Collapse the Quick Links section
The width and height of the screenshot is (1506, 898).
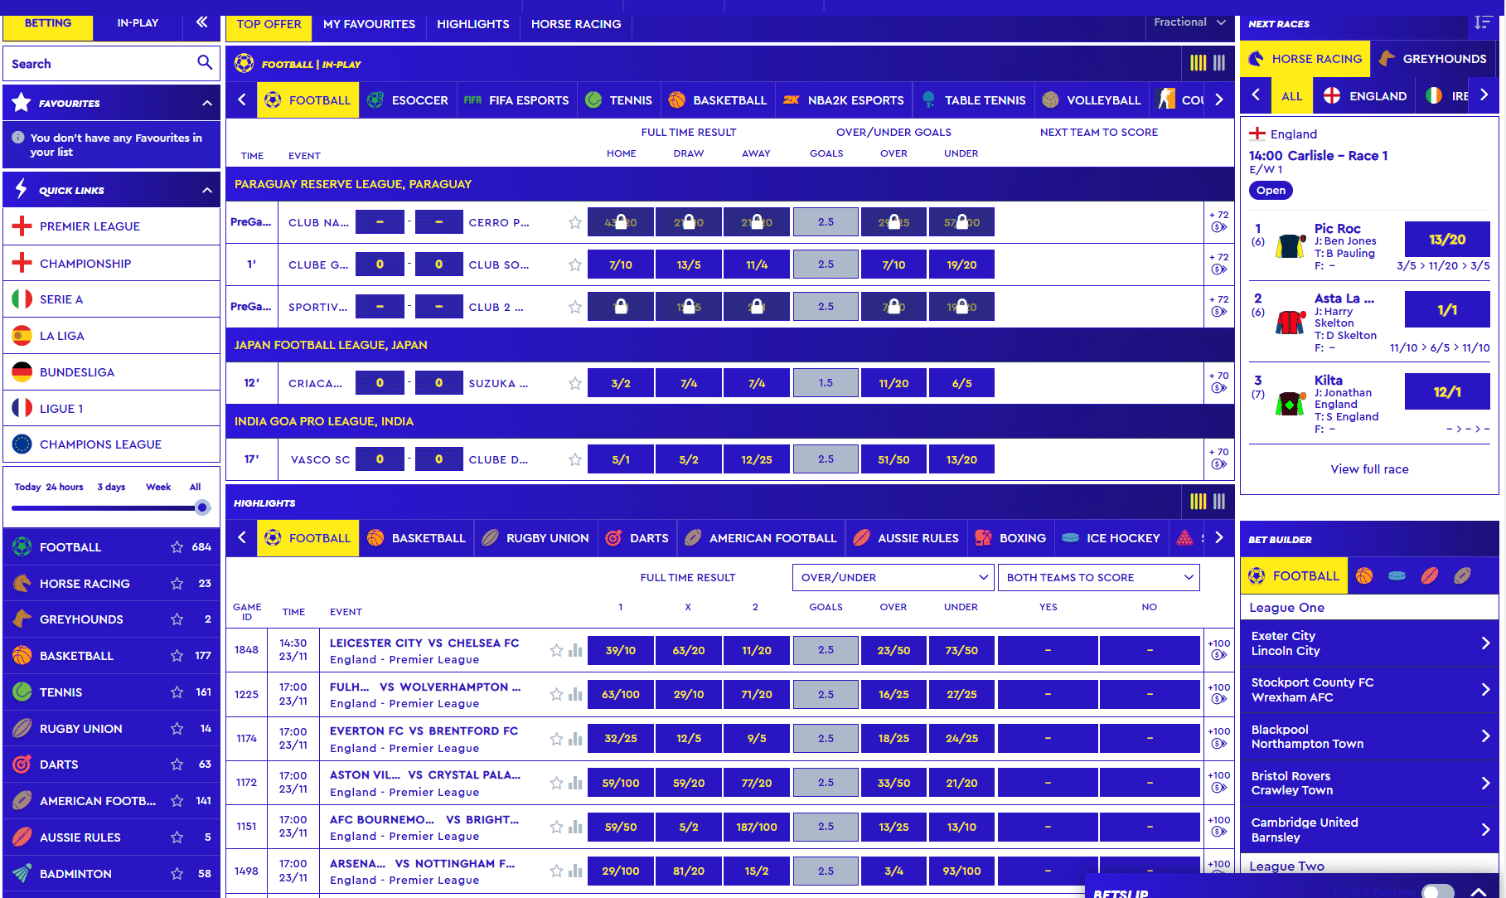207,190
